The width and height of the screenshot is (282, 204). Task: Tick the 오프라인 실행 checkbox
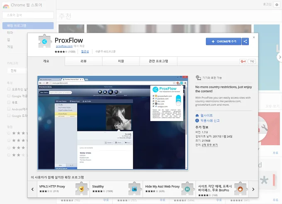coord(9,89)
